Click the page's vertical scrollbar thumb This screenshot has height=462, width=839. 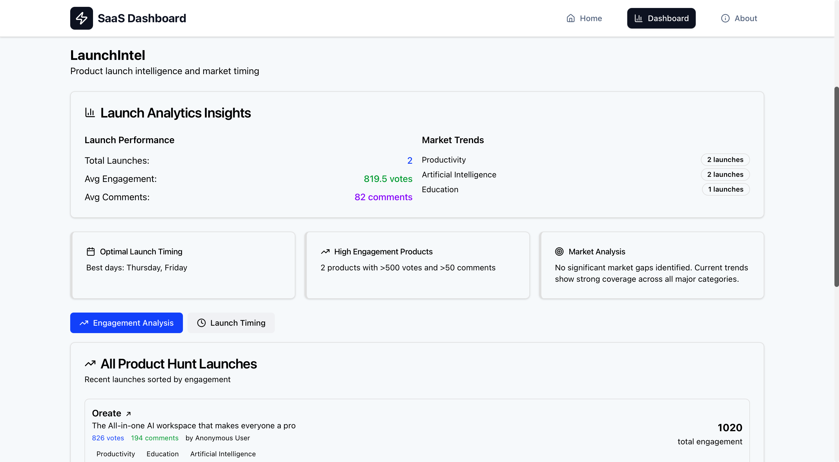tap(836, 186)
